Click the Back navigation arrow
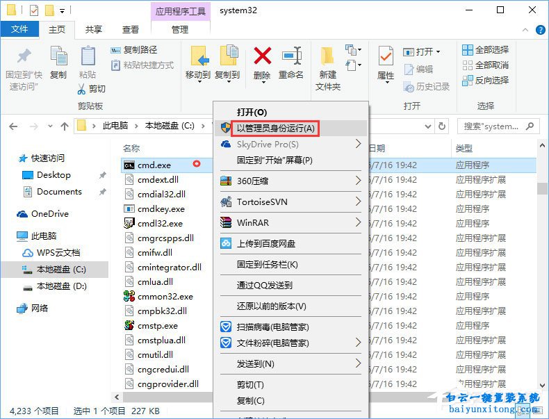This screenshot has width=549, height=419. (13, 126)
